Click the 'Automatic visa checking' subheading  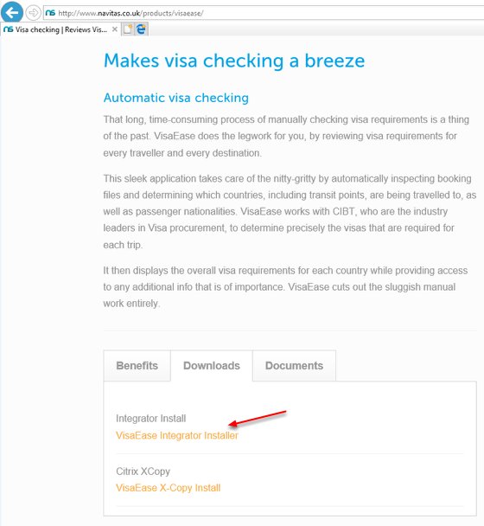click(176, 98)
